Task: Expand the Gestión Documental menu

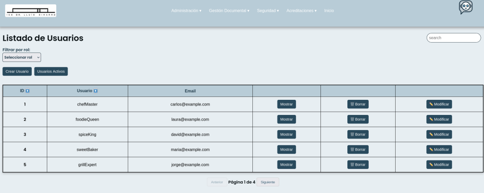Action: [x=229, y=10]
